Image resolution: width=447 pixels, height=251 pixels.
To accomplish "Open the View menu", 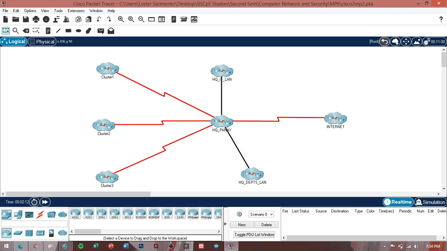I will click(45, 11).
